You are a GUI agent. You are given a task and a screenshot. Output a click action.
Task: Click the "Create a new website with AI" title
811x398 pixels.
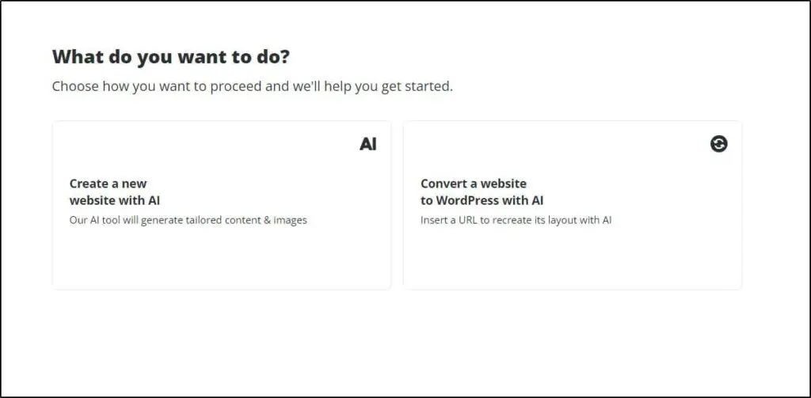[x=115, y=192]
